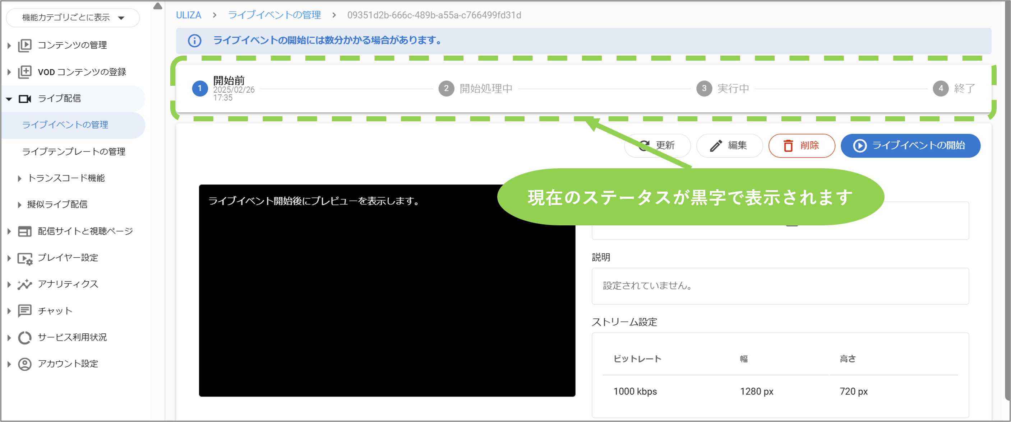The image size is (1011, 422).
Task: Click step 2 circle 開始処理中
Action: (446, 89)
